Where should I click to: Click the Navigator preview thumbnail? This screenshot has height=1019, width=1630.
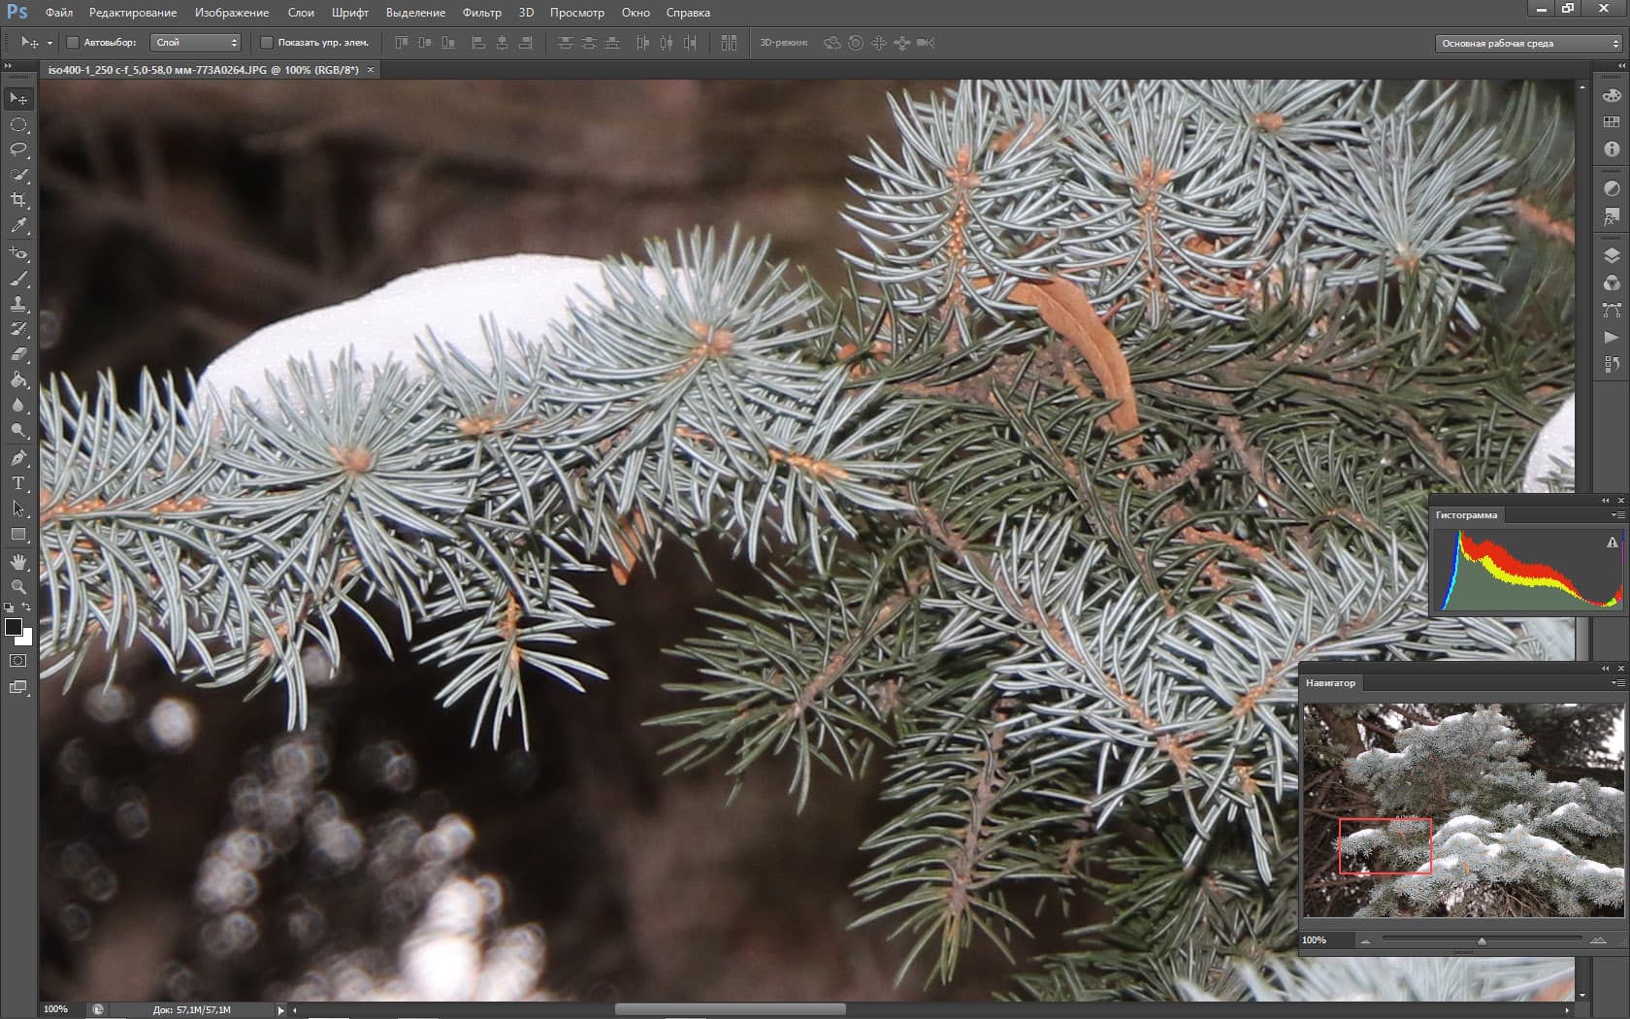coord(1463,810)
